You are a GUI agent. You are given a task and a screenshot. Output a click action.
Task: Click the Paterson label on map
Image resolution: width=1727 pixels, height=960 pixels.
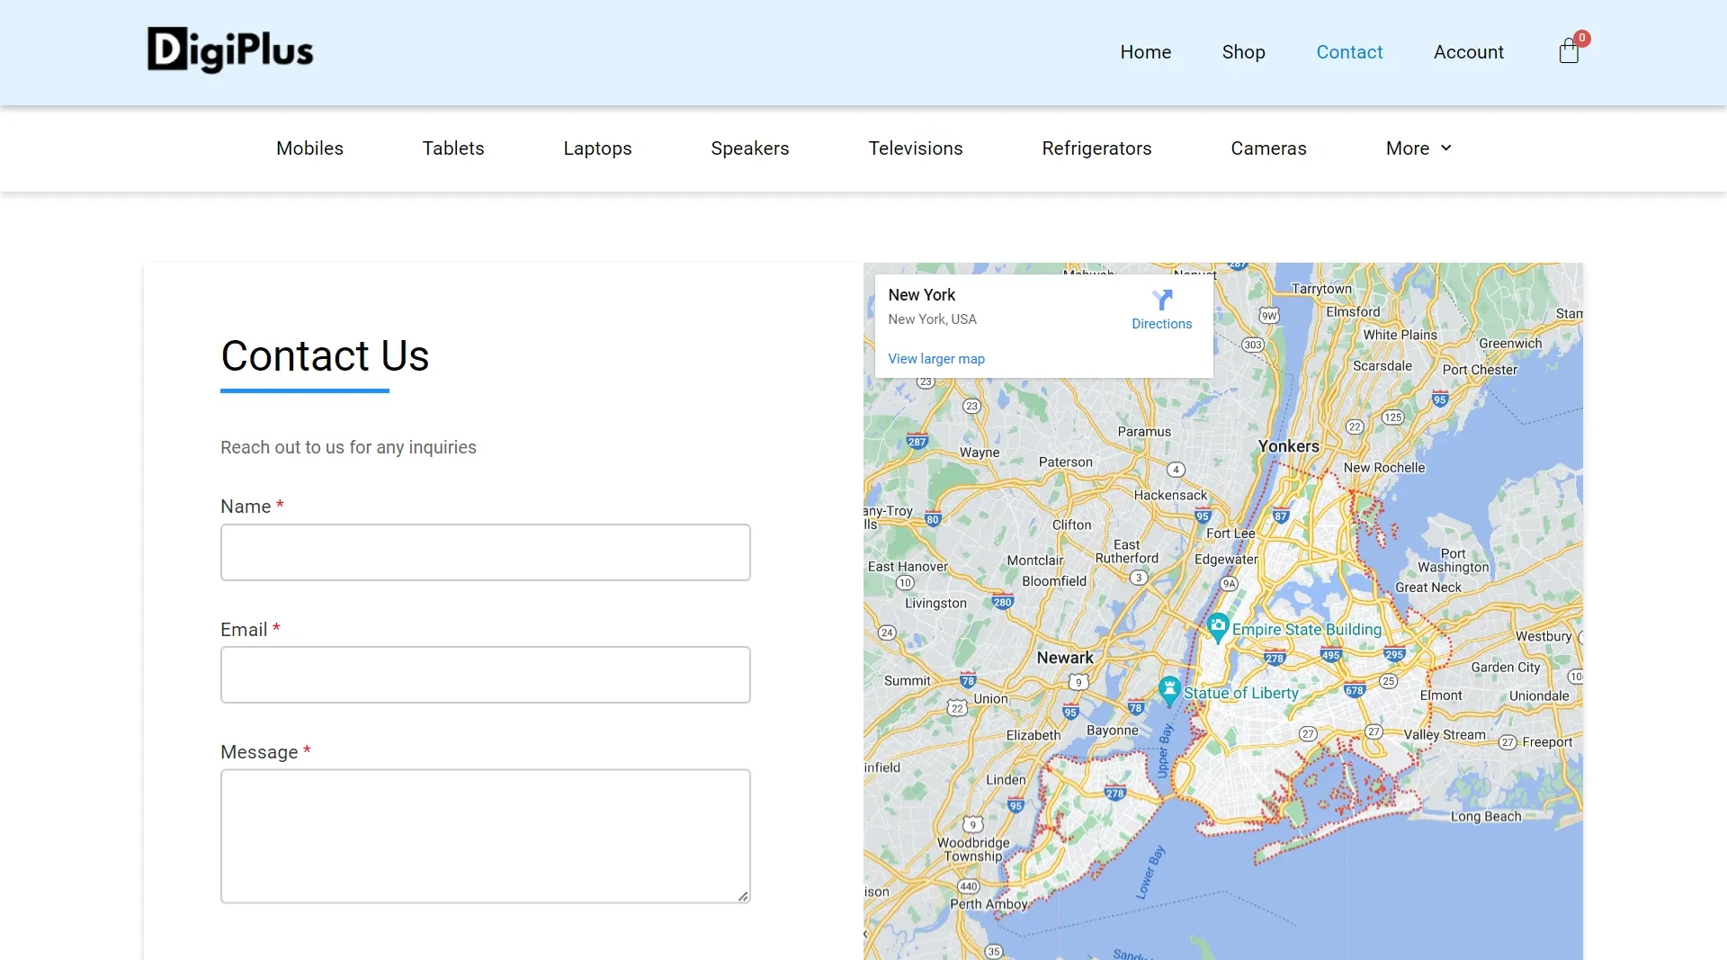(x=1066, y=462)
